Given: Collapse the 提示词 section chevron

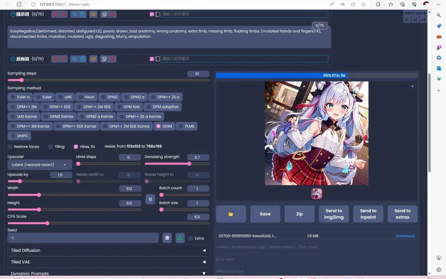Looking at the screenshot, I should (13, 14).
